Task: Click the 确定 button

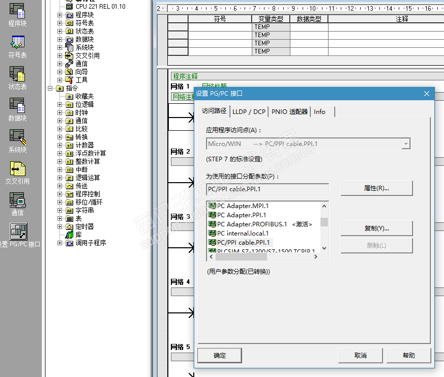Action: [220, 356]
